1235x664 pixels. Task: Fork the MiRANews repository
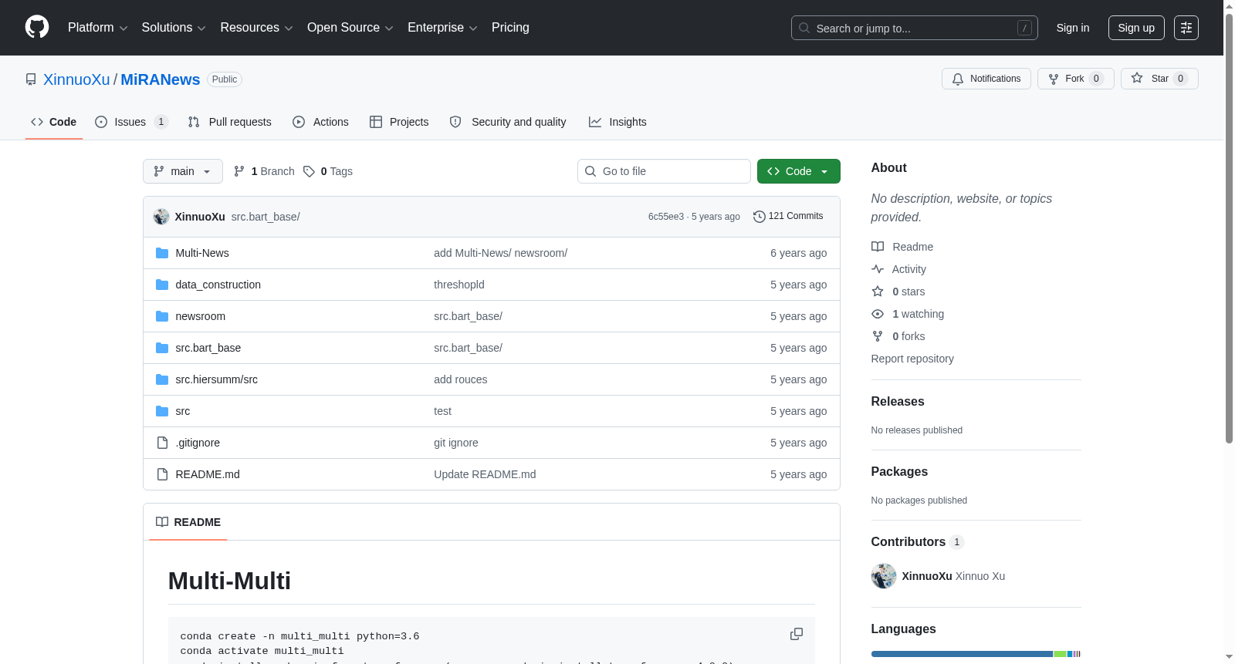click(x=1075, y=79)
